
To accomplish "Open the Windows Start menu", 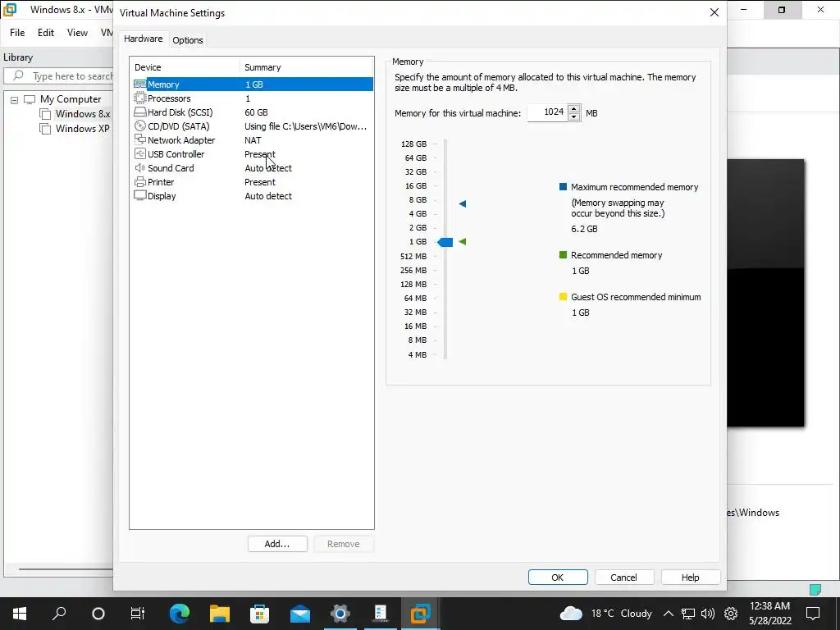I will click(x=20, y=614).
